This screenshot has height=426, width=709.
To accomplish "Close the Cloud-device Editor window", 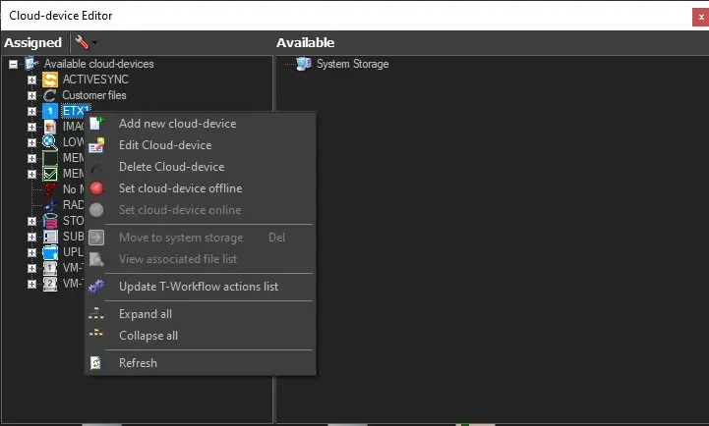I will pos(699,16).
